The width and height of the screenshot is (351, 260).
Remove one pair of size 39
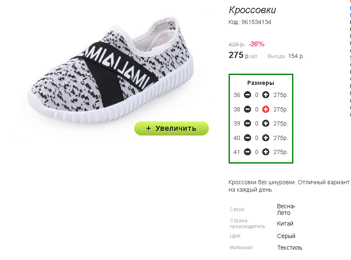(247, 123)
